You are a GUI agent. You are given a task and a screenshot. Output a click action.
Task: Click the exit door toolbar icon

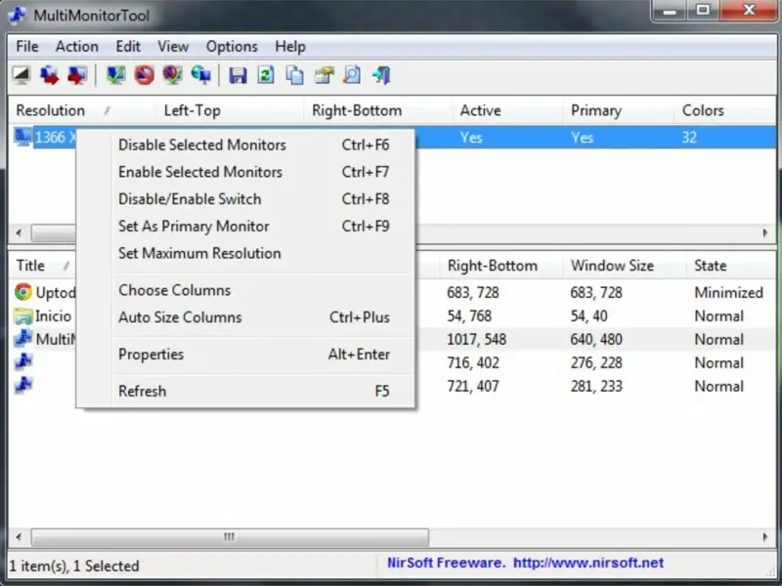click(381, 75)
